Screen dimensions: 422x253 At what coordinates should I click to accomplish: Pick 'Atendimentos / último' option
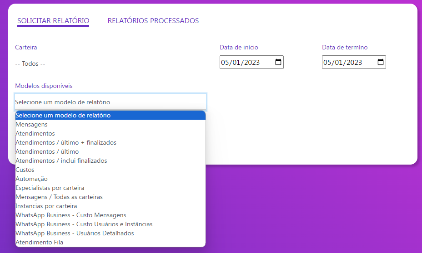[x=111, y=151]
